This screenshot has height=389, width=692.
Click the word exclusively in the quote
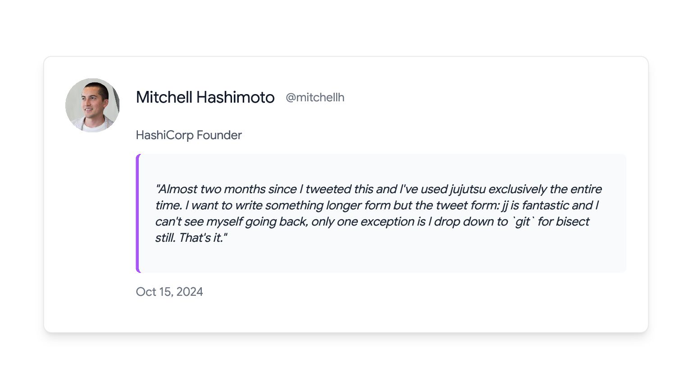click(518, 189)
